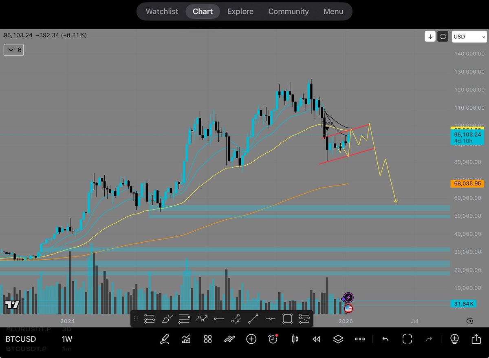Select the Chart tab

[x=203, y=11]
